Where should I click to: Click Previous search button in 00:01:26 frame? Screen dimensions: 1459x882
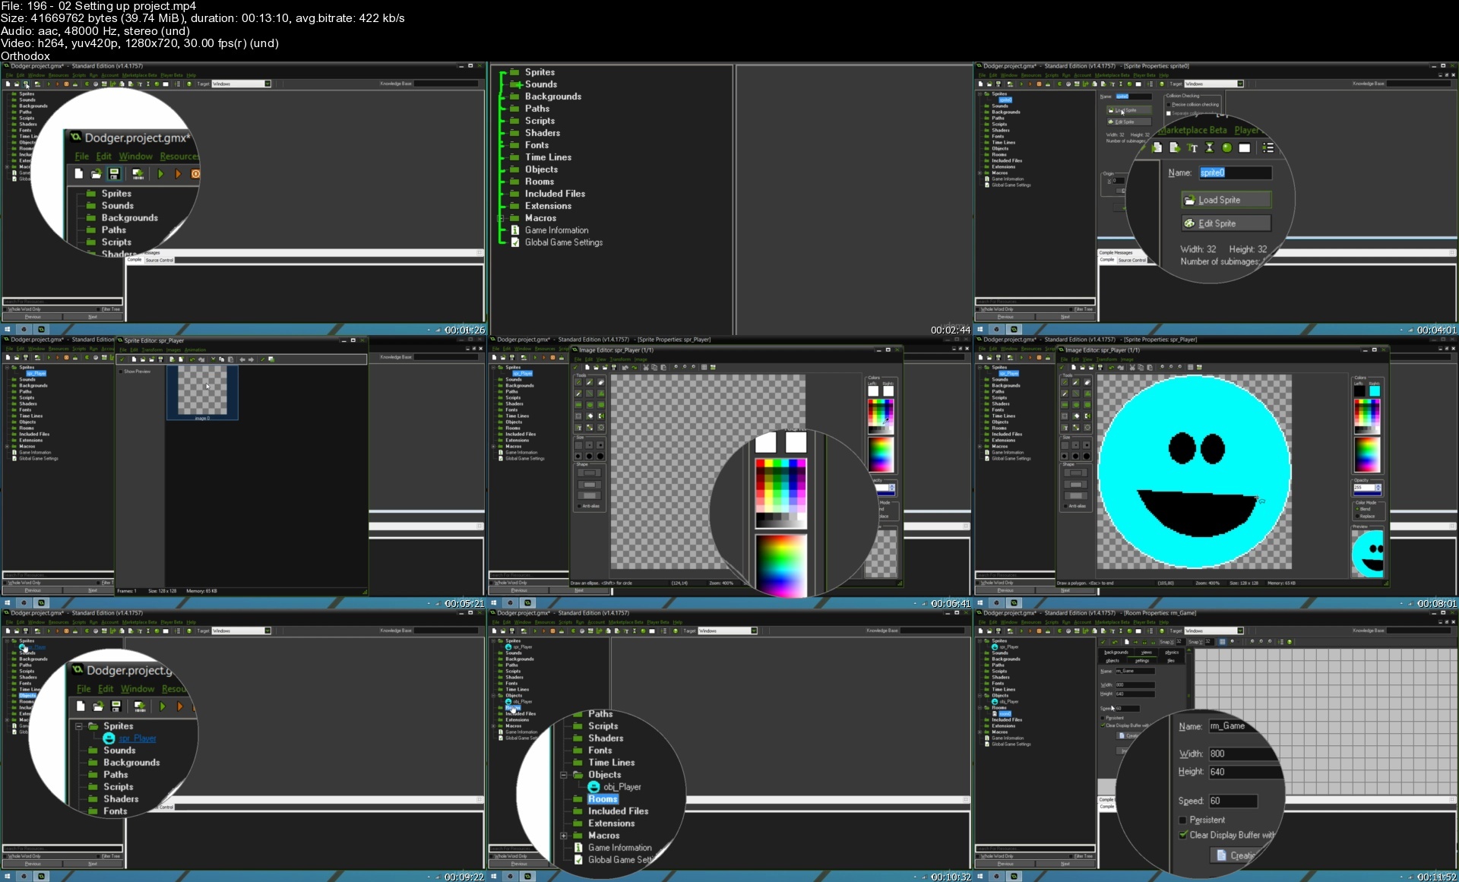33,317
